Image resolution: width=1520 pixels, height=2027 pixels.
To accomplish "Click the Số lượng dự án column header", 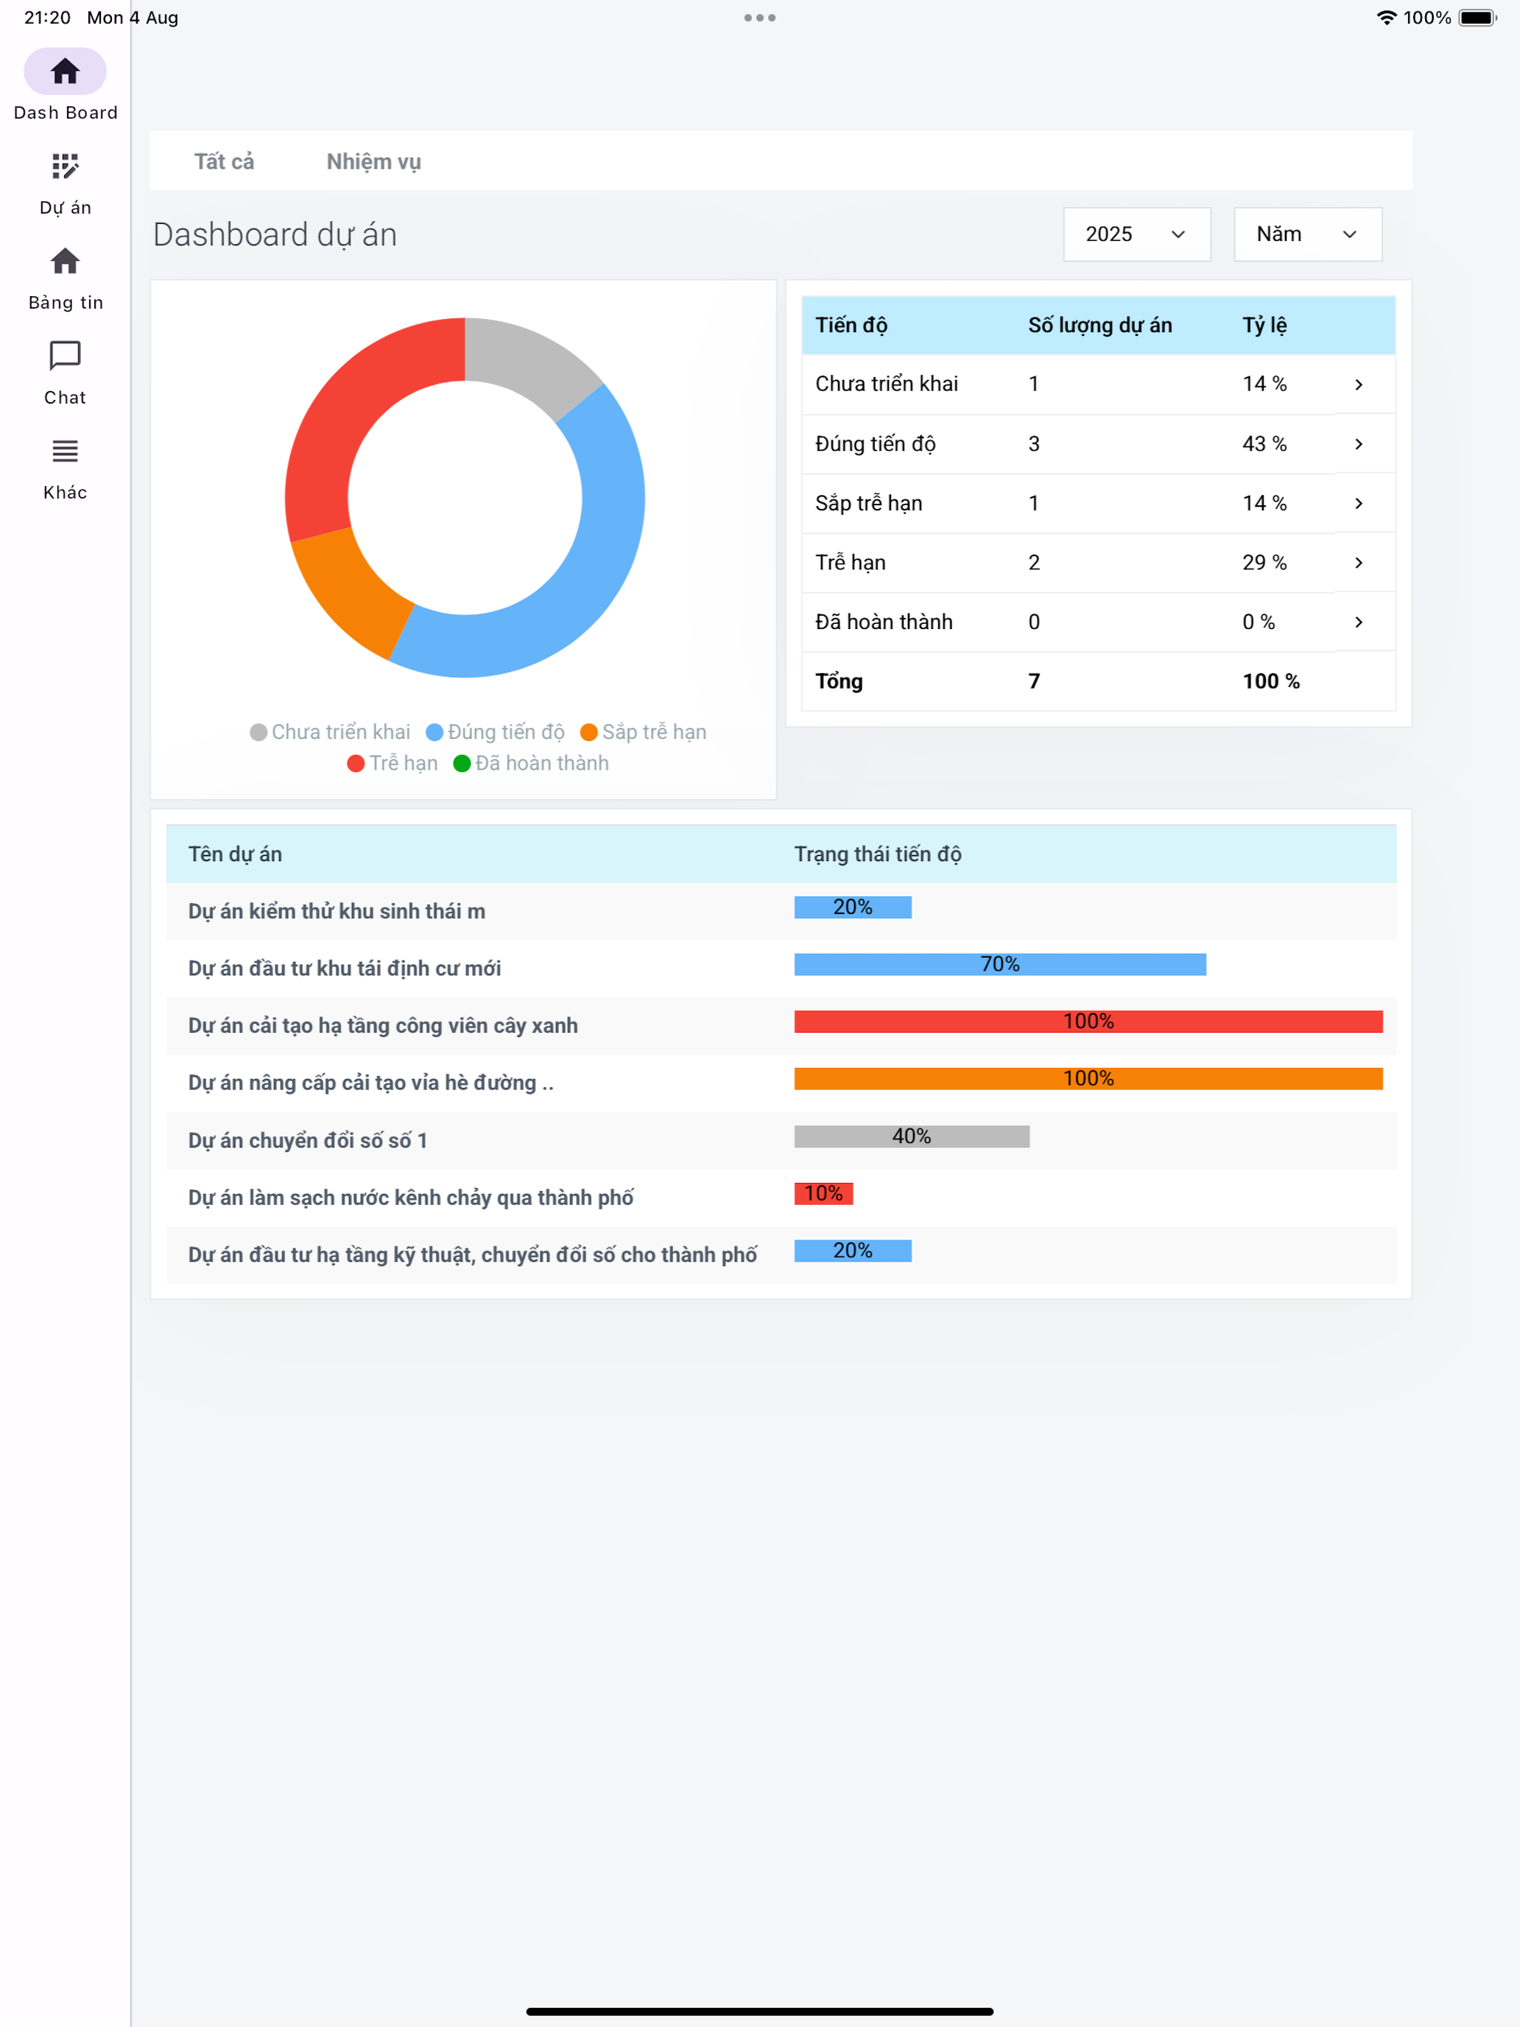I will click(x=1100, y=326).
